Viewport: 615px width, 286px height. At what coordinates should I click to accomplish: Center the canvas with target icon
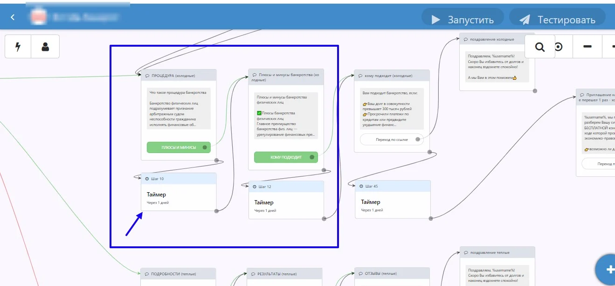(558, 47)
